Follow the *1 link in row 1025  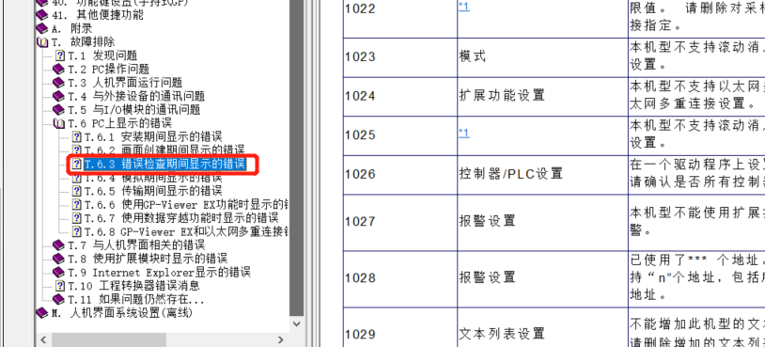point(464,134)
